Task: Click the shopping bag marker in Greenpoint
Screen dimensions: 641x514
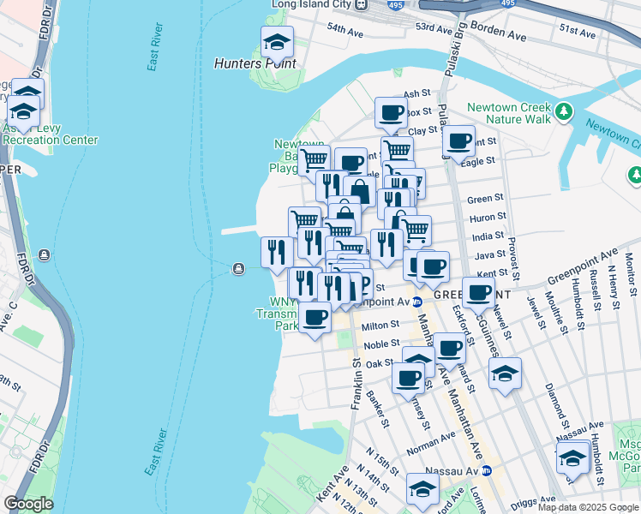Action: tap(360, 190)
